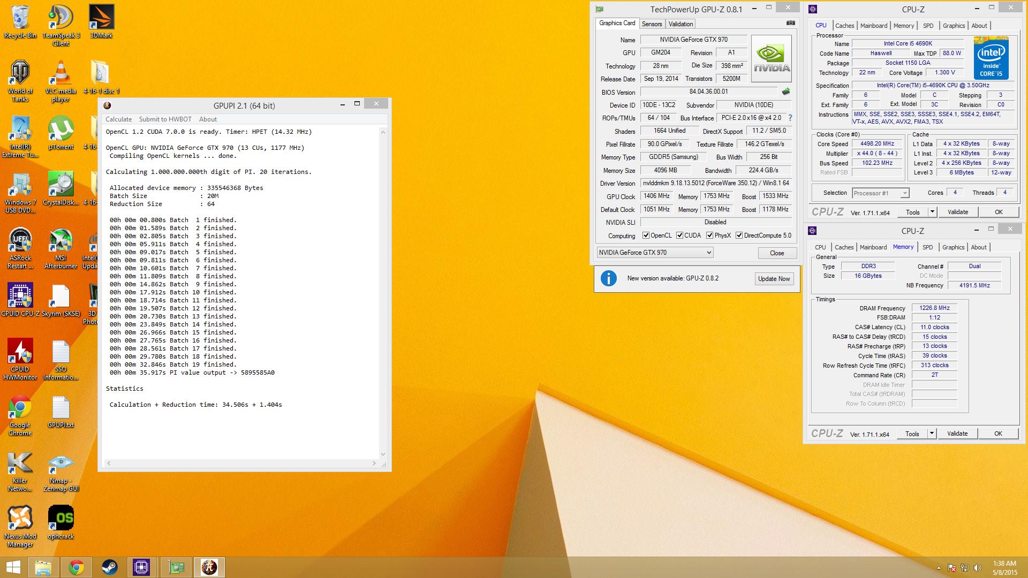This screenshot has height=578, width=1028.
Task: Open the VLC media player desktop icon
Action: click(61, 81)
